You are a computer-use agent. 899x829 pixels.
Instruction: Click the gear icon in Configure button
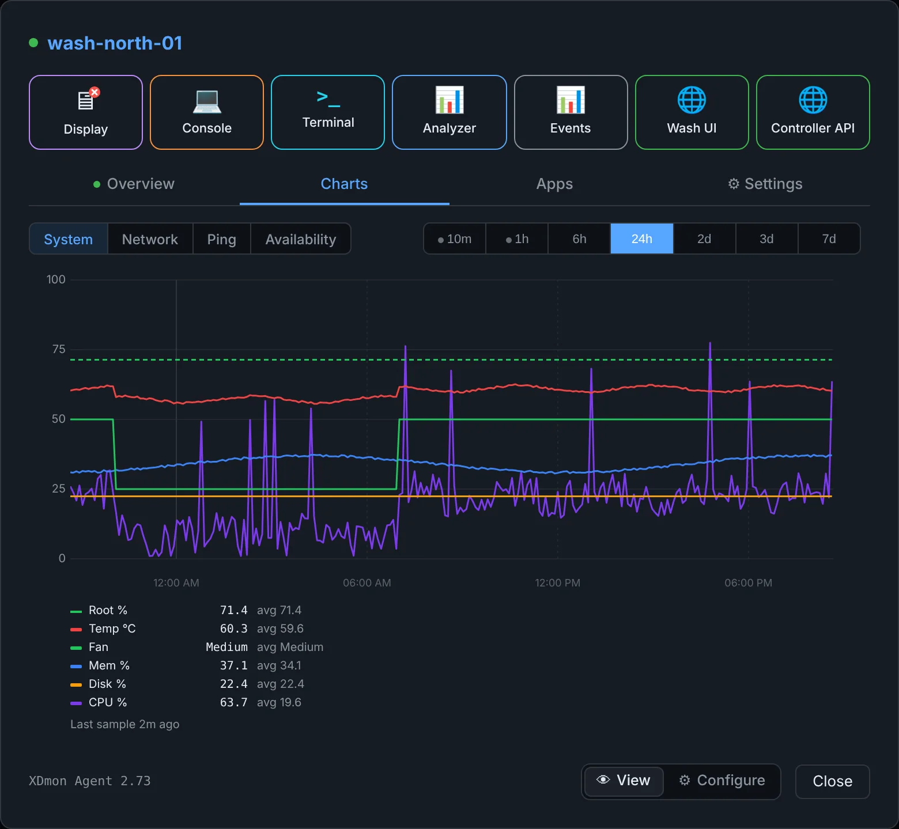[685, 780]
